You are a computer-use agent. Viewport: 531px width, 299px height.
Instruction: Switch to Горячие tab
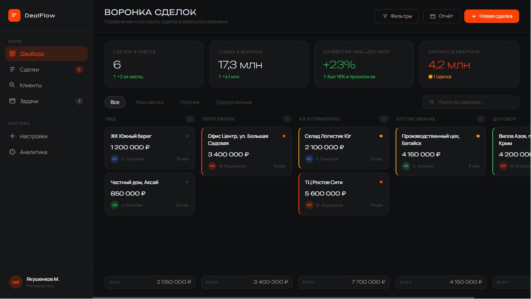190,102
